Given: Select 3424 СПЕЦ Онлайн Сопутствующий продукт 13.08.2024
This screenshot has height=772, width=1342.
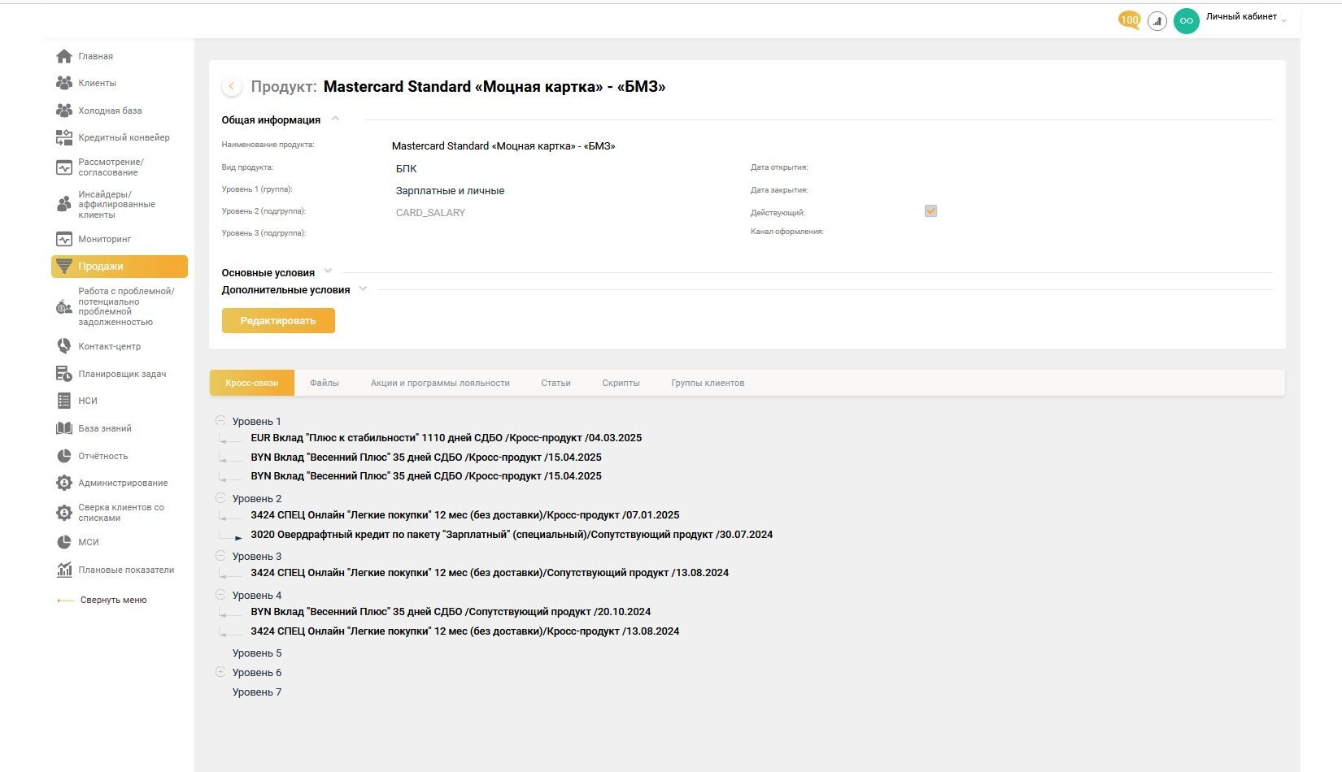Looking at the screenshot, I should (490, 573).
